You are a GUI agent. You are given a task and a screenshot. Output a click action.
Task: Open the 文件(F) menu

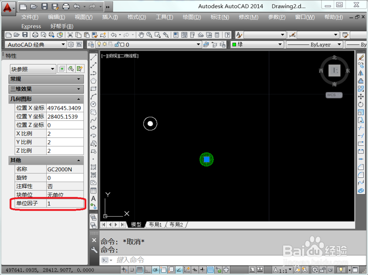(30, 17)
